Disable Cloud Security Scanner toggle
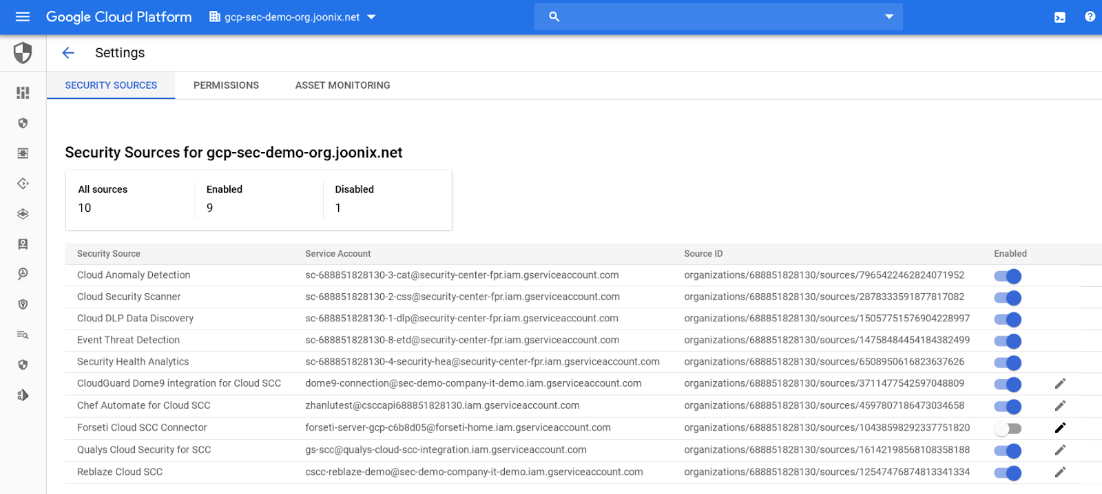 tap(1008, 298)
